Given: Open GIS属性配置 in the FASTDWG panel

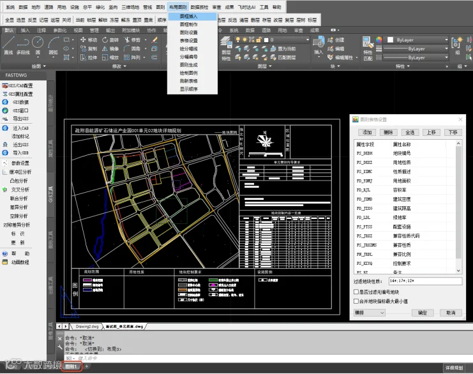Looking at the screenshot, I should point(18,94).
